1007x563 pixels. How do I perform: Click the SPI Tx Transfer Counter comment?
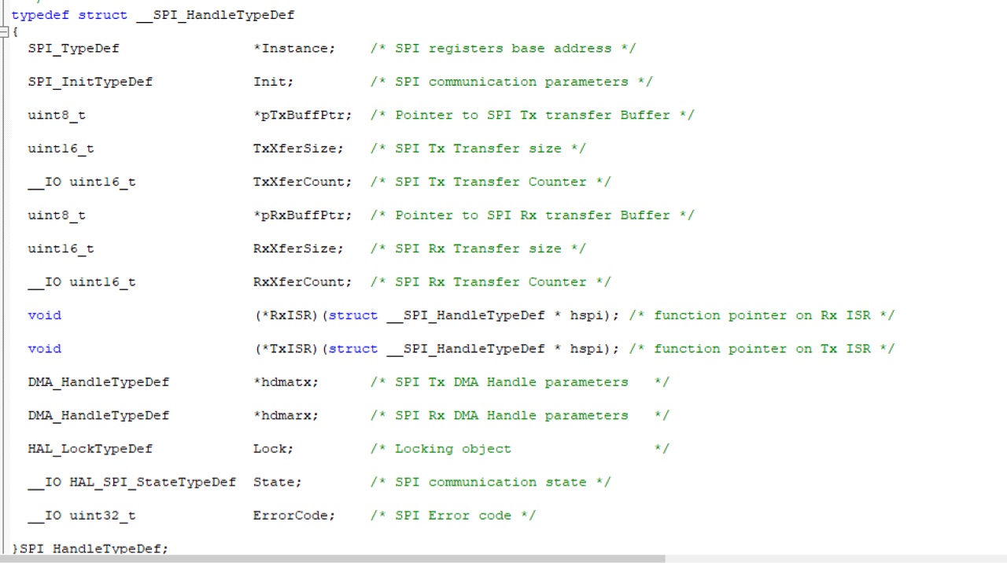click(490, 182)
